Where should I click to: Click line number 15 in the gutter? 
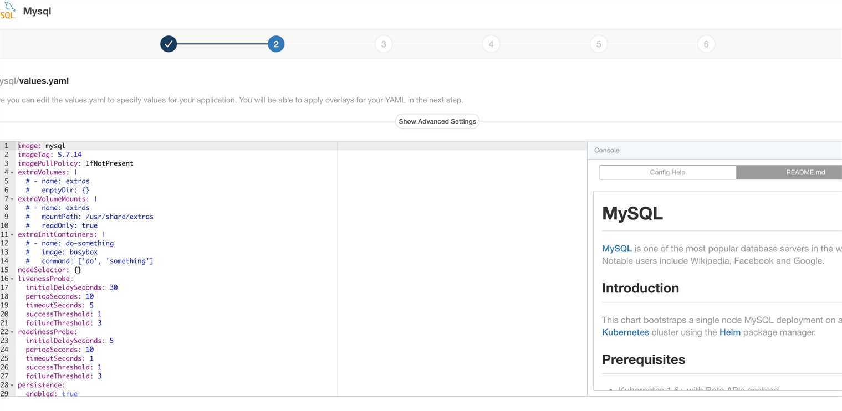(x=4, y=270)
